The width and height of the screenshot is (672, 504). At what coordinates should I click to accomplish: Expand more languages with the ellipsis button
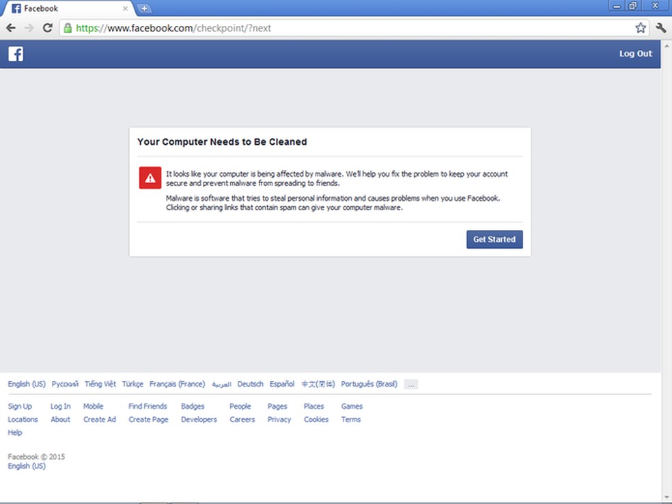(x=410, y=384)
